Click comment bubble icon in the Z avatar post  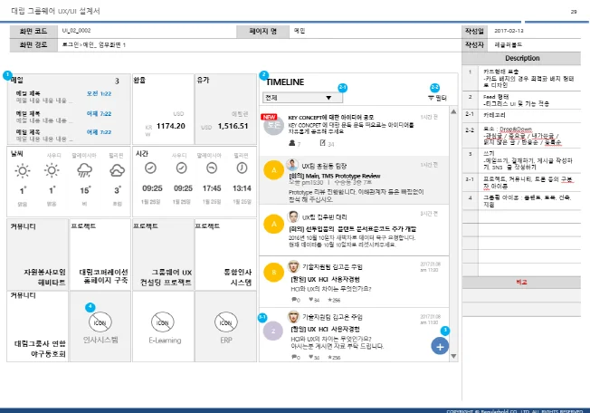[x=294, y=357]
